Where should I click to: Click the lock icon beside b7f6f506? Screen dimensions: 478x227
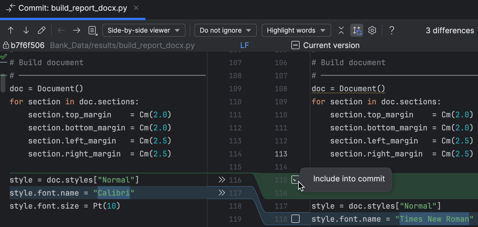click(6, 45)
